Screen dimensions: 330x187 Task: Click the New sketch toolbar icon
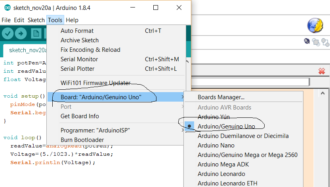tap(36, 34)
